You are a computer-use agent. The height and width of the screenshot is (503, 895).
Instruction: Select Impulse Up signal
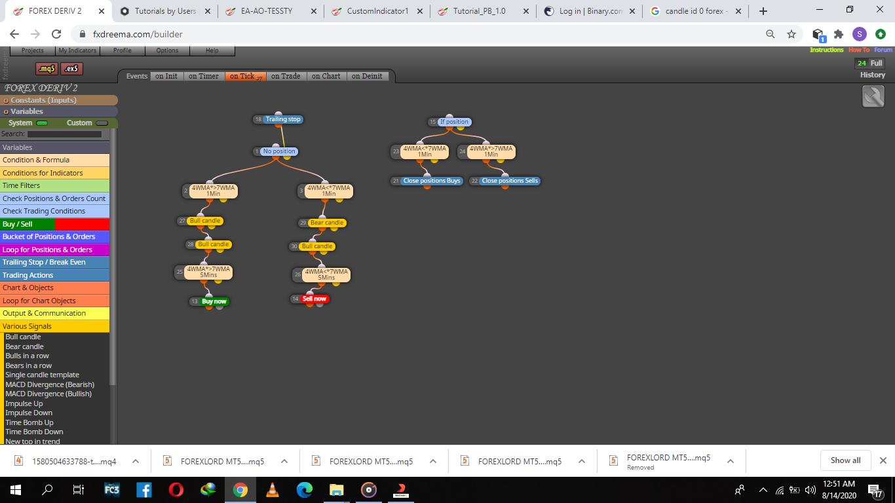click(x=24, y=403)
